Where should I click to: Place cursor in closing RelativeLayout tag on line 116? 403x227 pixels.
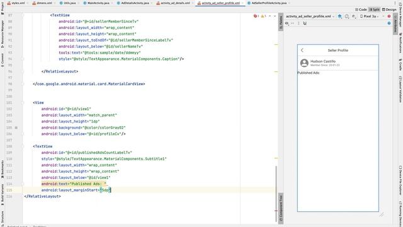[42, 196]
